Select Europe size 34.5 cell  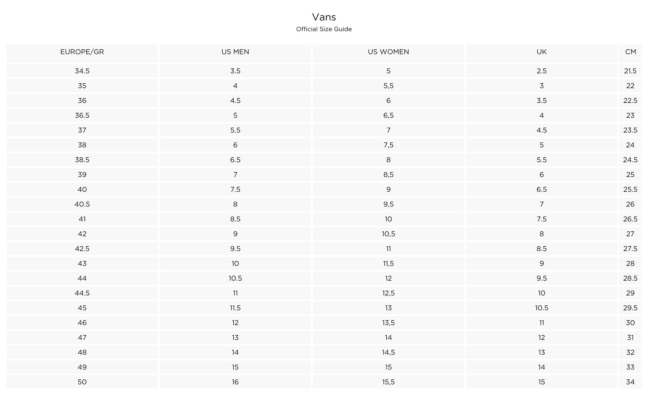click(x=82, y=71)
